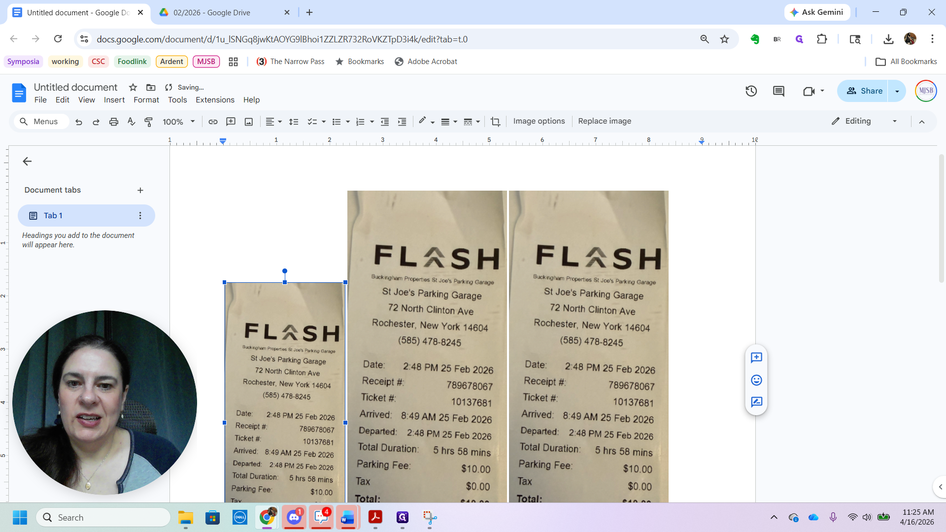This screenshot has height=532, width=946.
Task: Open version history clock icon
Action: [751, 91]
